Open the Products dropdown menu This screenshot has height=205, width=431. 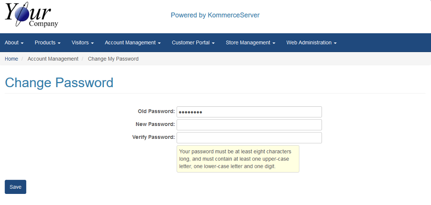pyautogui.click(x=47, y=43)
